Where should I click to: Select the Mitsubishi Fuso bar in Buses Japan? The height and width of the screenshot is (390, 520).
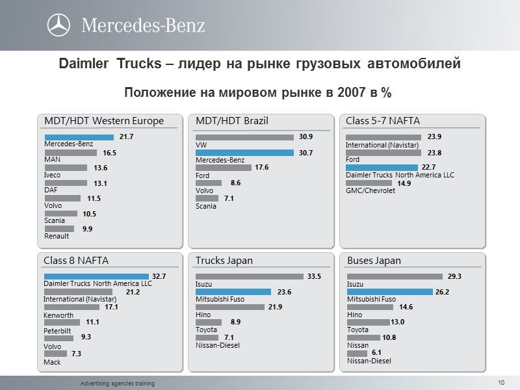coord(390,291)
